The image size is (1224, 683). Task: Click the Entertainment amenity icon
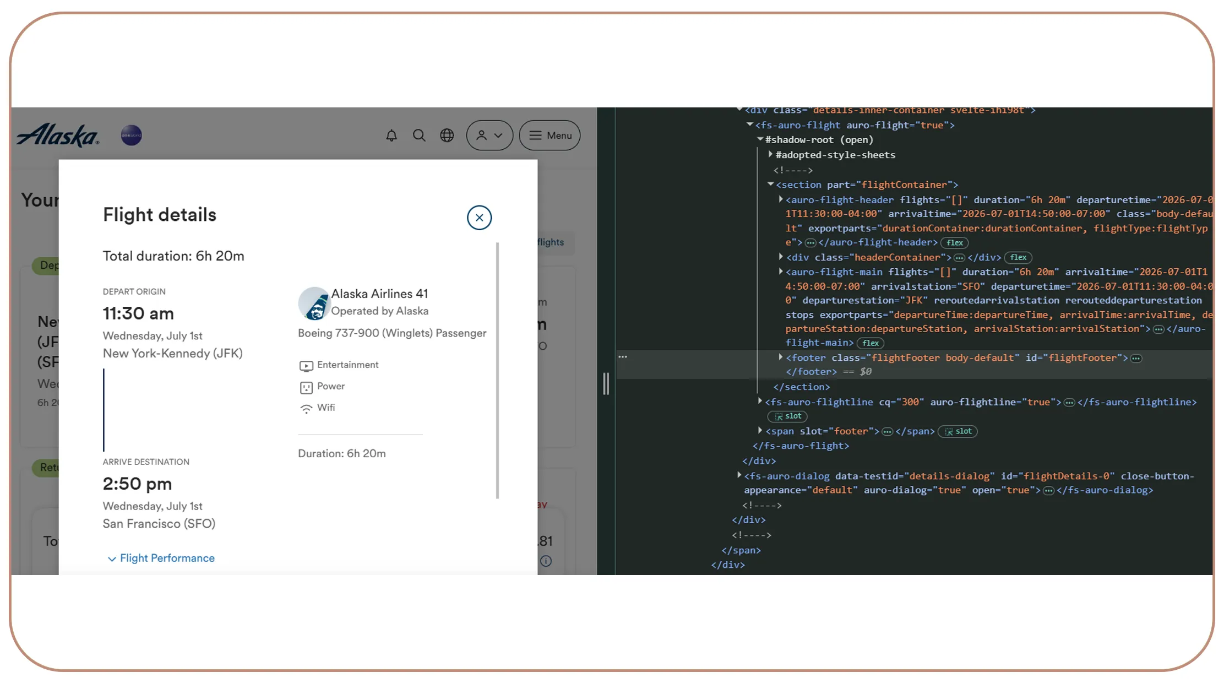tap(306, 366)
